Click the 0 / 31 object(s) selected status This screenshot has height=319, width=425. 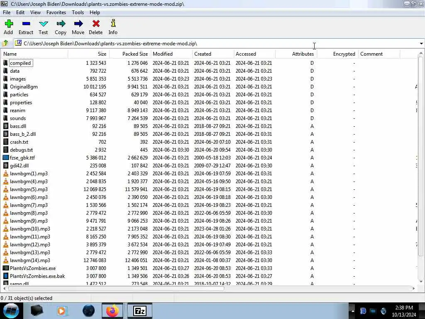[27, 298]
